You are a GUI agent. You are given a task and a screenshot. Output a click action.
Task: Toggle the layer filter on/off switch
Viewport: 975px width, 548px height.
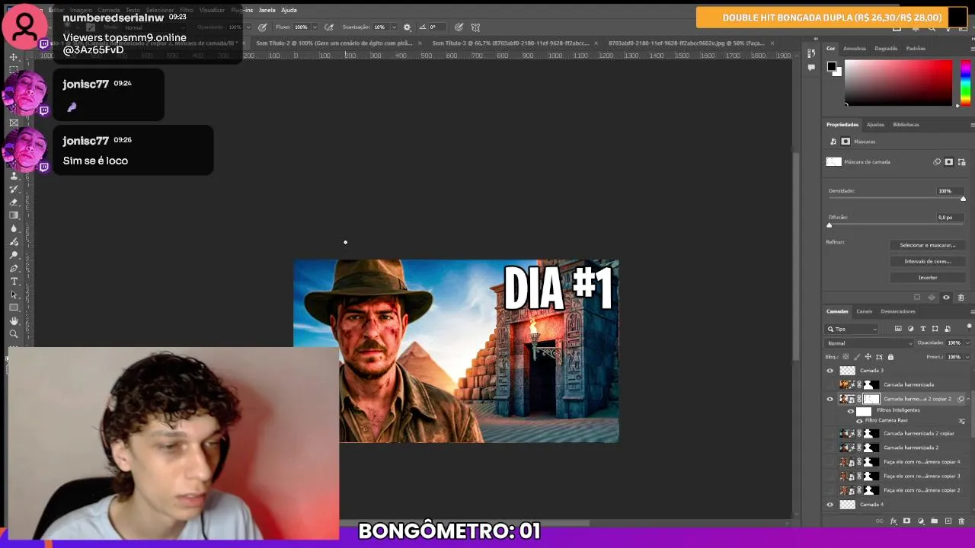point(969,327)
